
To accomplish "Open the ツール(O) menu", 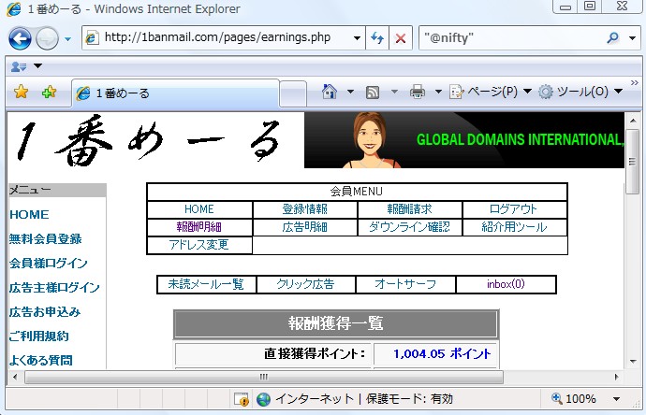I will [580, 92].
